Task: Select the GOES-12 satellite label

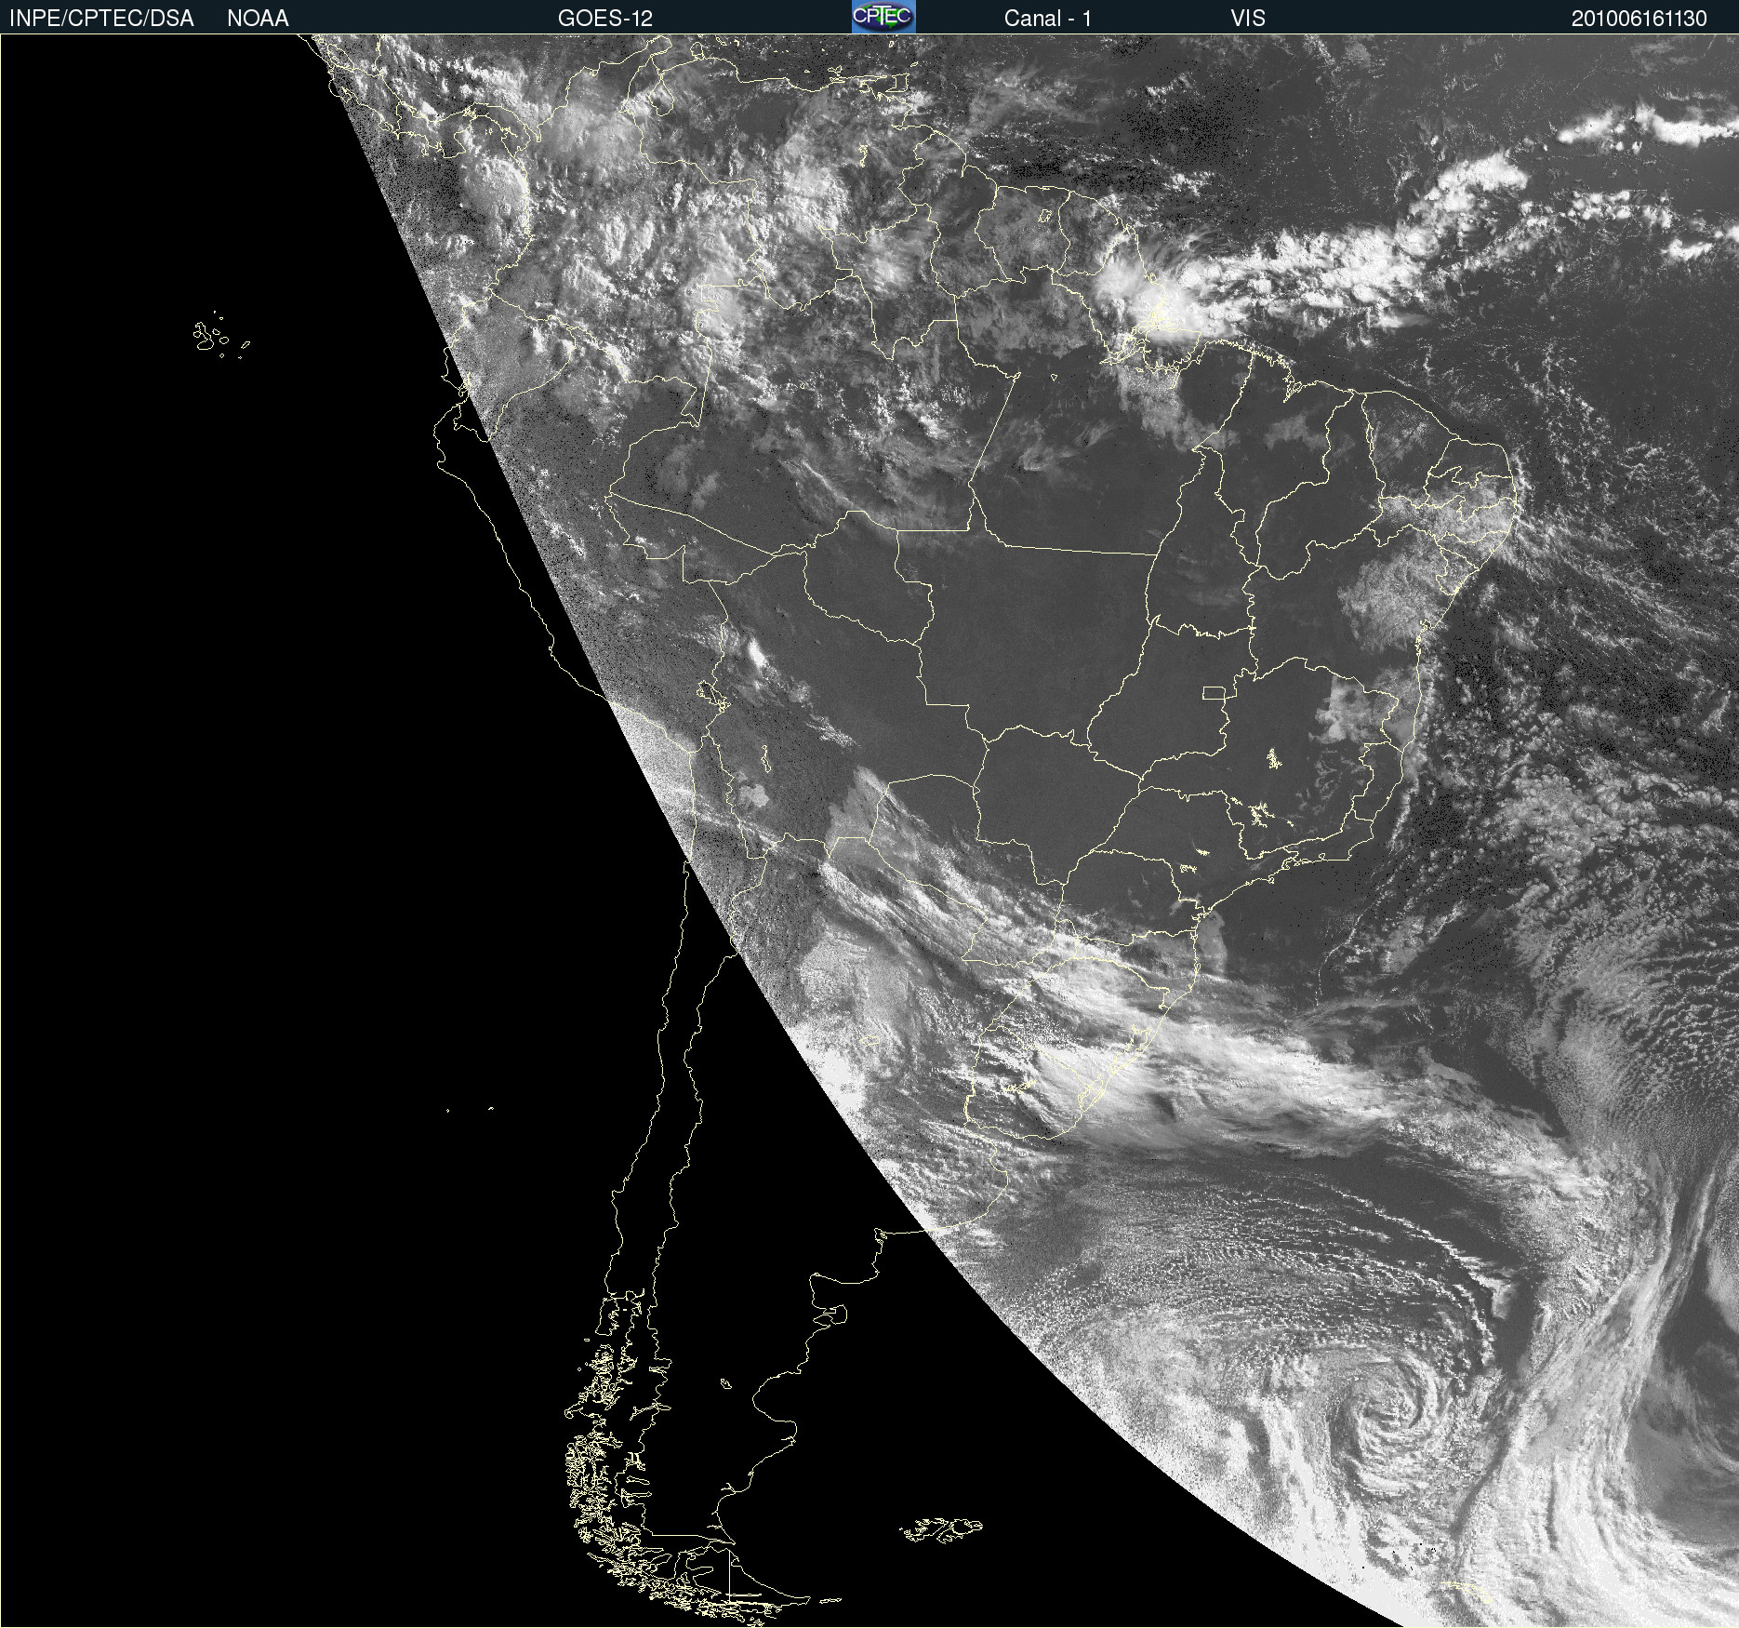Action: tap(605, 19)
